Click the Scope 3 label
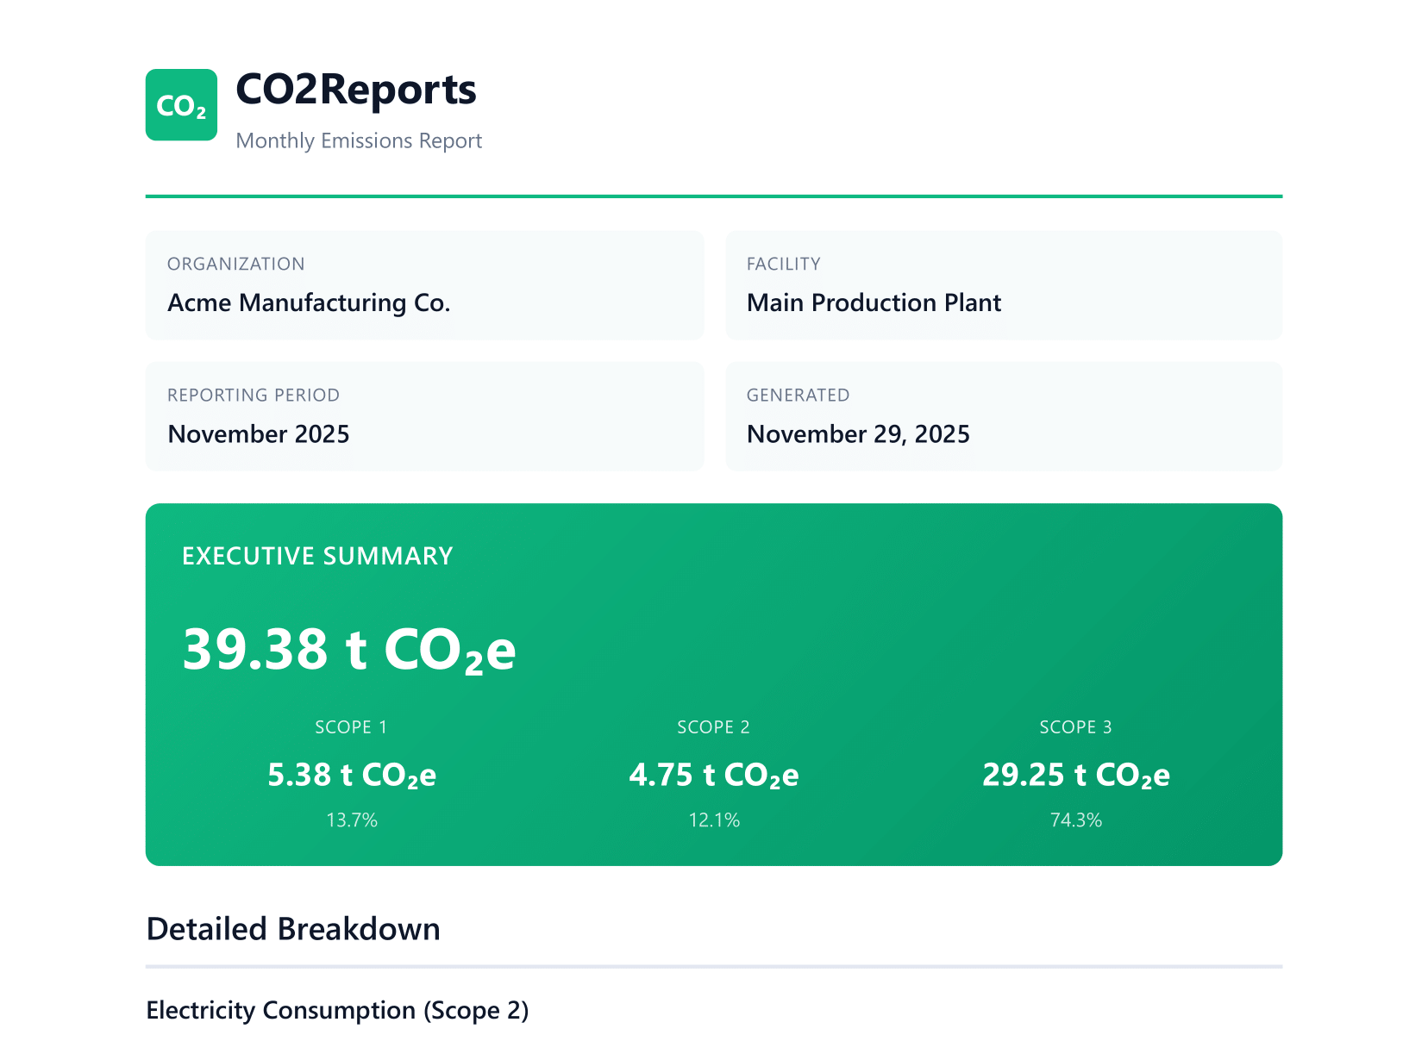Screen dimensions: 1428x1041 1075,727
